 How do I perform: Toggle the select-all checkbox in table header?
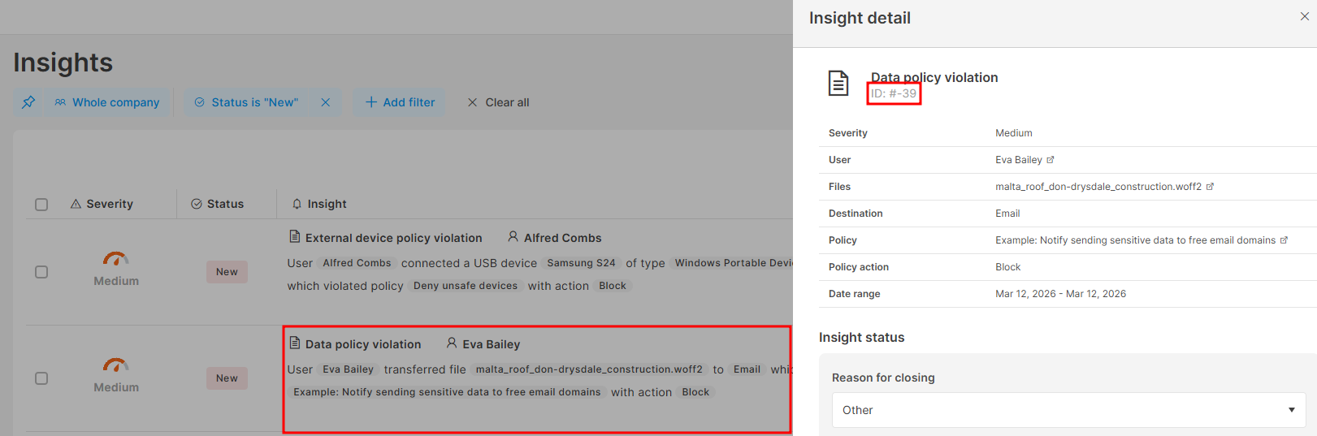pyautogui.click(x=41, y=205)
